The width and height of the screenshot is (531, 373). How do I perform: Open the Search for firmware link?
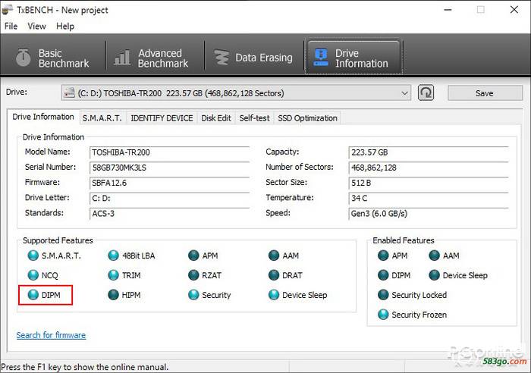51,335
